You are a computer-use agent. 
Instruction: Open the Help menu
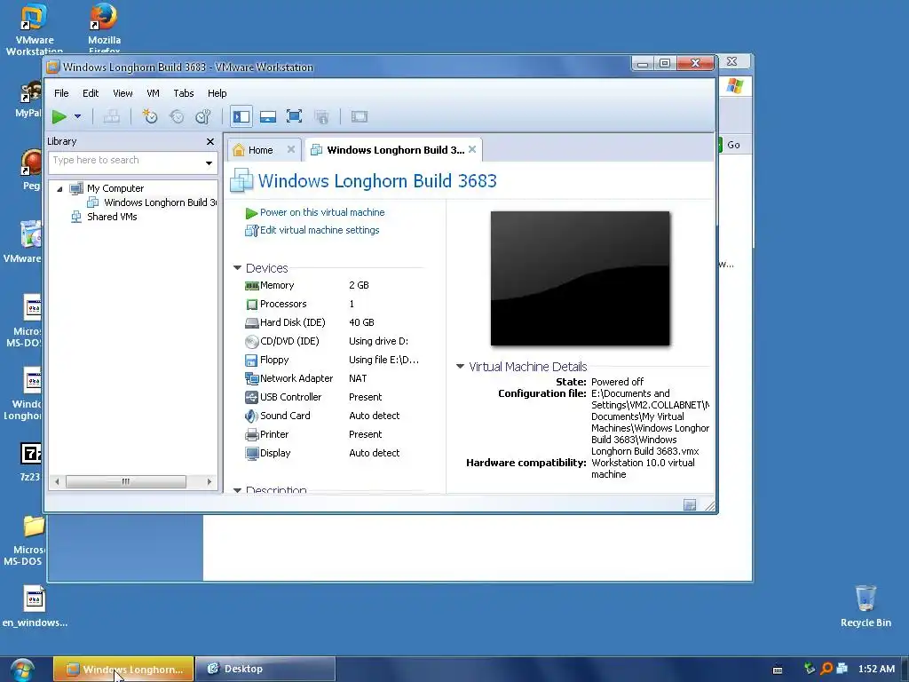pyautogui.click(x=217, y=93)
